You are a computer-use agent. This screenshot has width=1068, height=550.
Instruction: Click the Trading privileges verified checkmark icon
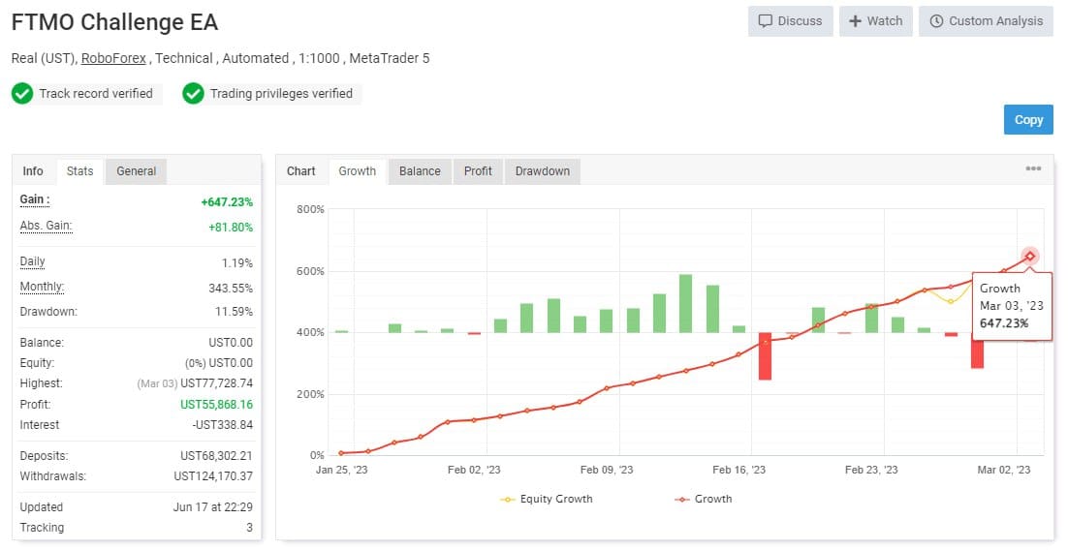point(194,93)
